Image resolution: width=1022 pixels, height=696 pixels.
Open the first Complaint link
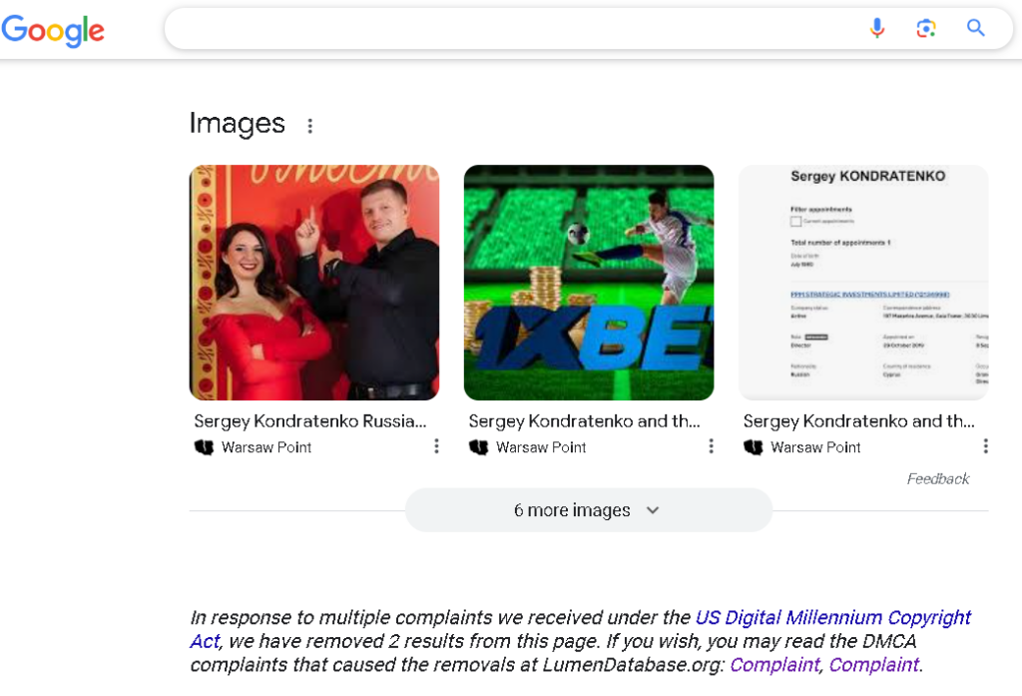[774, 665]
